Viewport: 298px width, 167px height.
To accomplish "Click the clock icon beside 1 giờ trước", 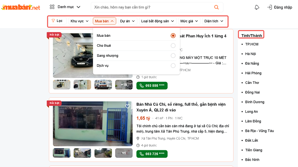I will 138,77.
